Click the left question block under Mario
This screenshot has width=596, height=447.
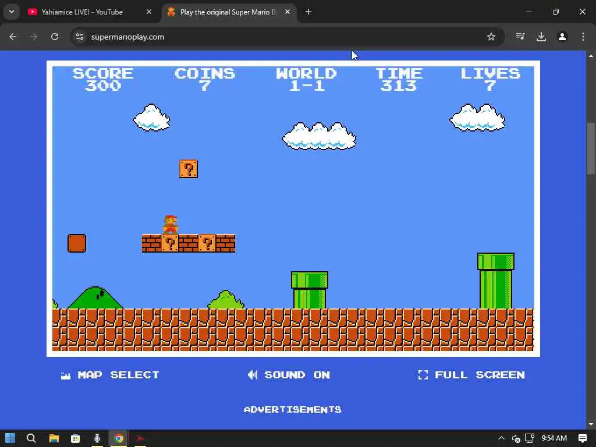170,243
